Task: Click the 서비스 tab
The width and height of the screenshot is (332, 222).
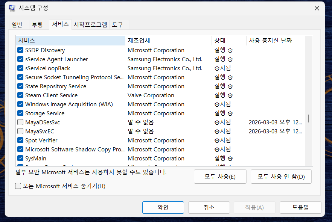Action: click(60, 24)
